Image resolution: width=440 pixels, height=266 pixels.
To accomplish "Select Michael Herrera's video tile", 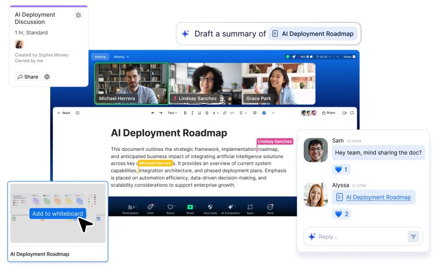I will click(x=131, y=84).
